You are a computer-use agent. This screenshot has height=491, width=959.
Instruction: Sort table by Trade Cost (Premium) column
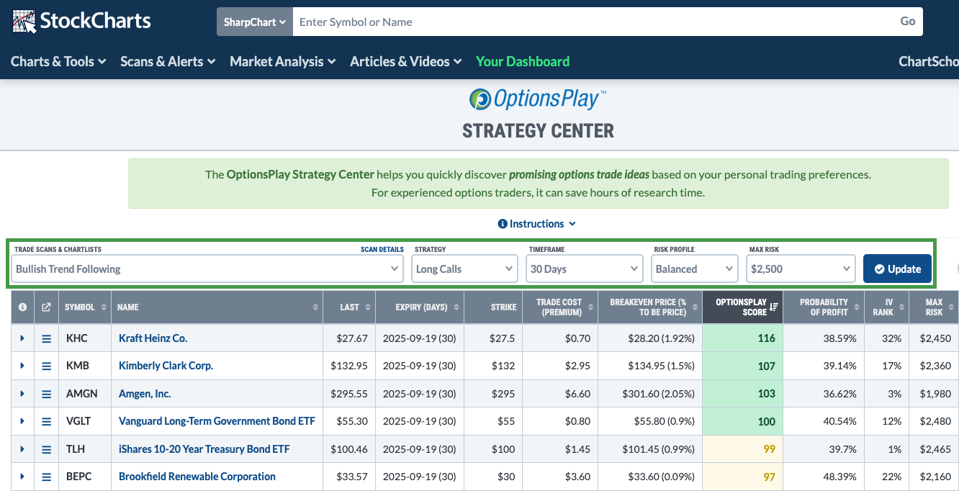click(x=559, y=307)
